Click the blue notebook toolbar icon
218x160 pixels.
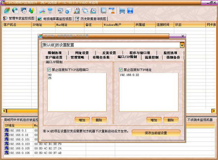click(x=103, y=11)
